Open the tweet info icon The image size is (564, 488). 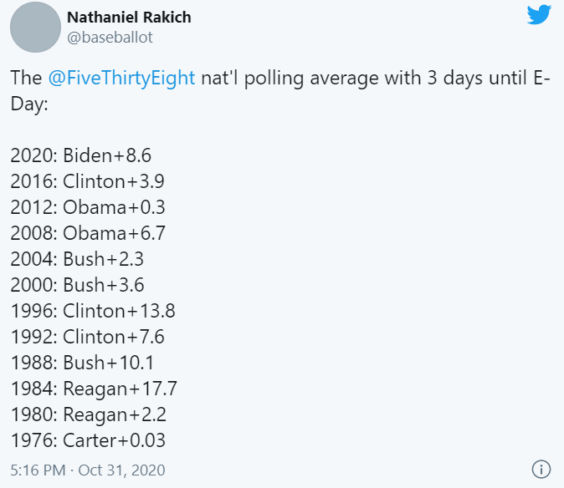(x=541, y=468)
